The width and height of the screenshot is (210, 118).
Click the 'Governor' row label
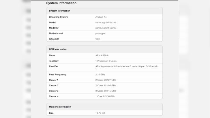click(x=54, y=39)
